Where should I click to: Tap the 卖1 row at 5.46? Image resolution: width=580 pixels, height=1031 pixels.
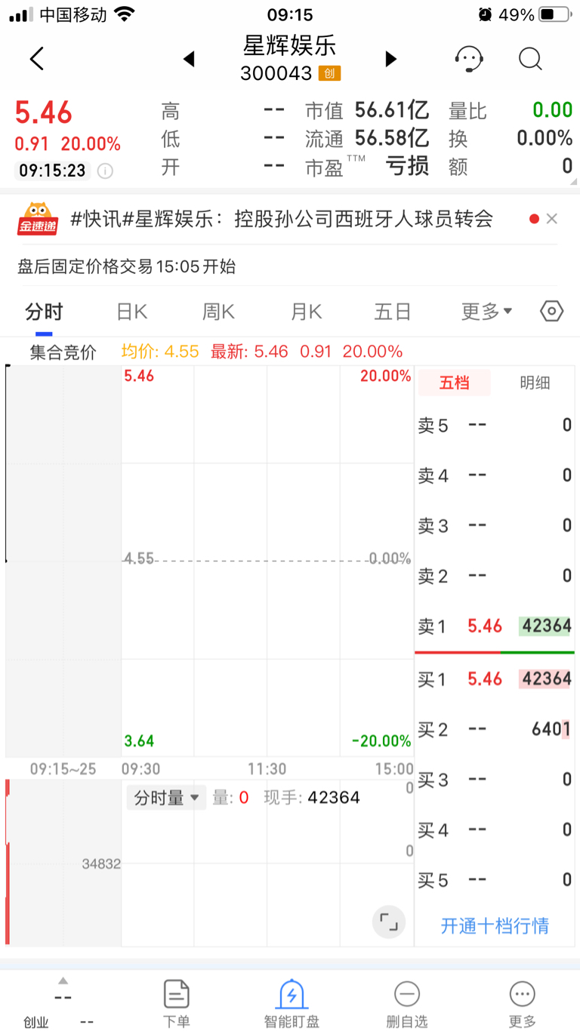click(495, 626)
